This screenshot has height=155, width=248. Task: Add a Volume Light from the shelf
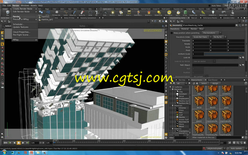149,13
